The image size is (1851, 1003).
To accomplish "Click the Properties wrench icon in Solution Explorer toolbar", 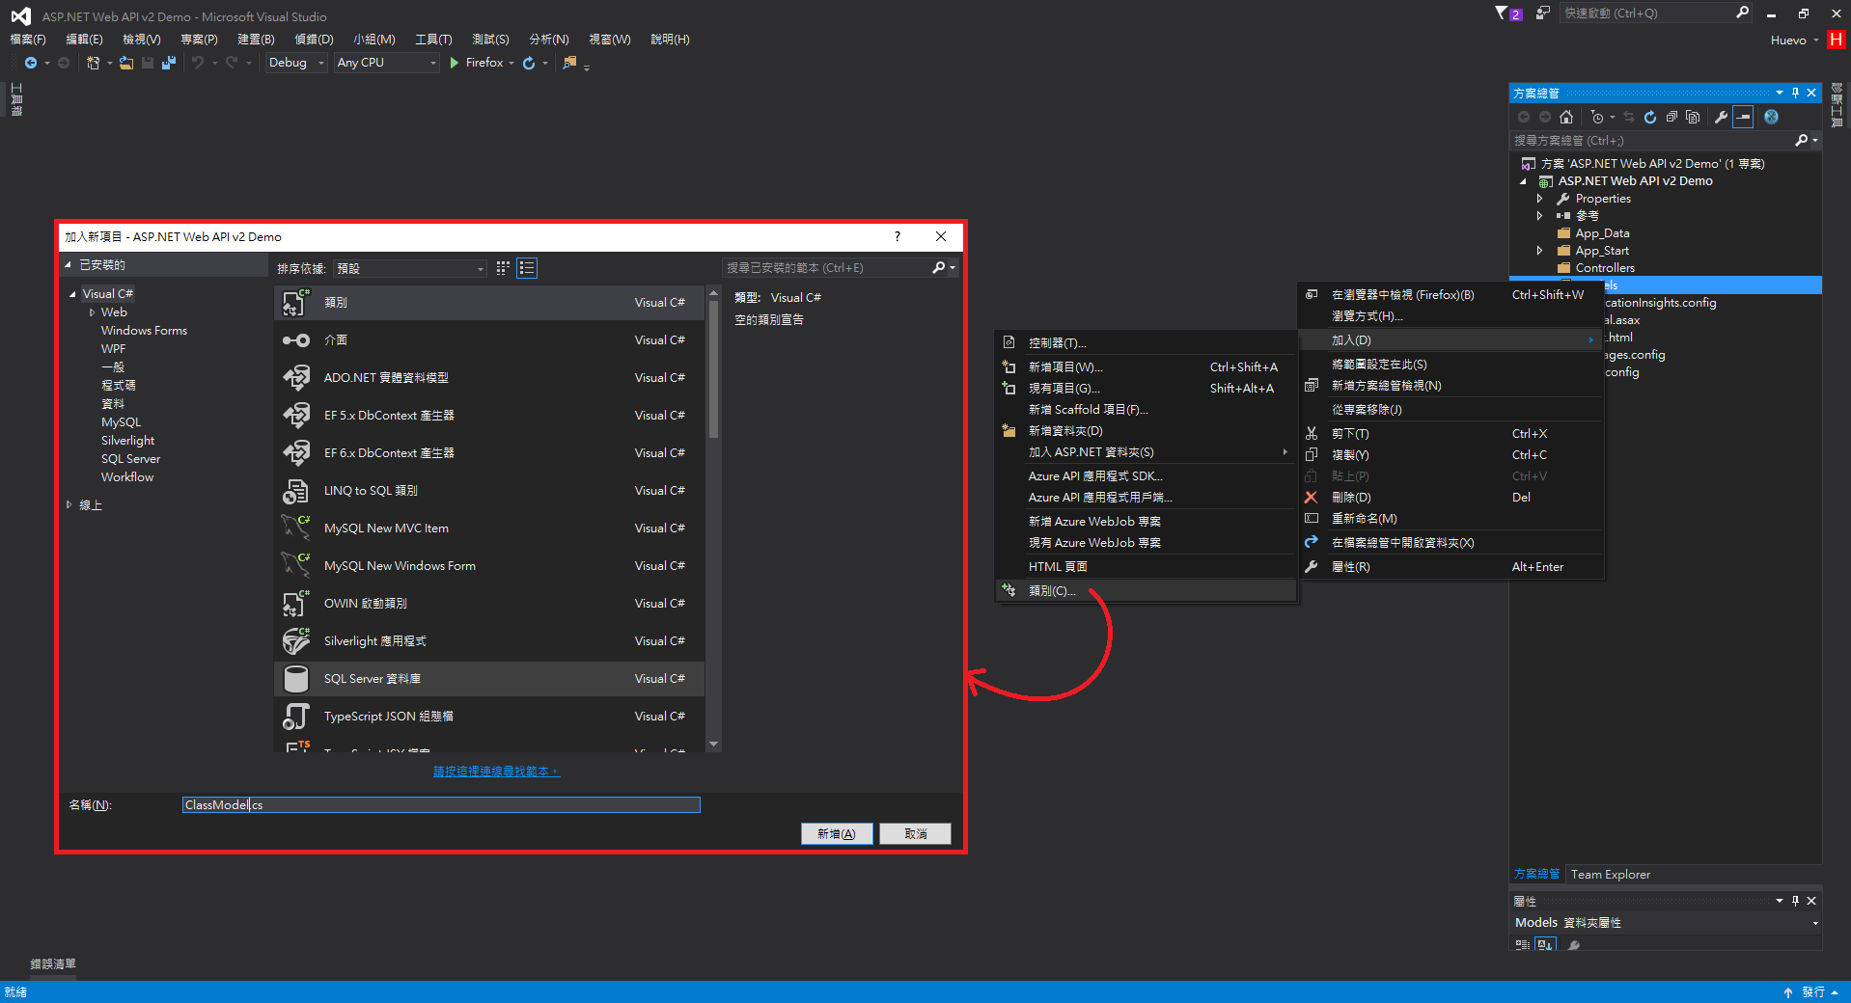I will (1721, 117).
